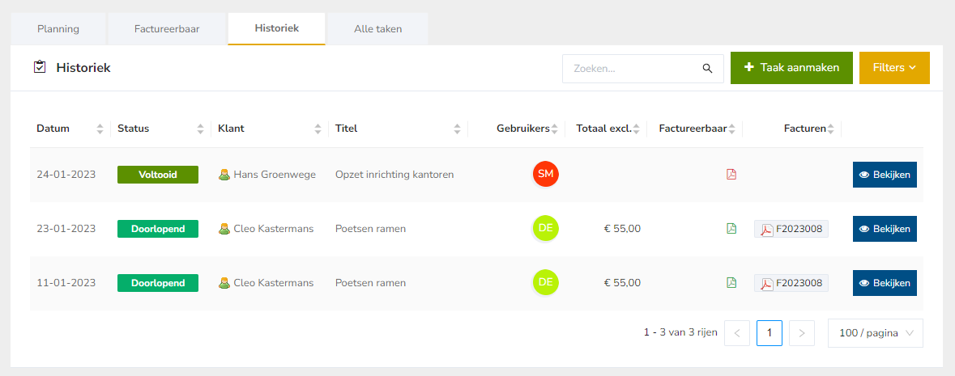955x376 pixels.
Task: Open the red PDF icon for Hans Groenwege
Action: [731, 174]
